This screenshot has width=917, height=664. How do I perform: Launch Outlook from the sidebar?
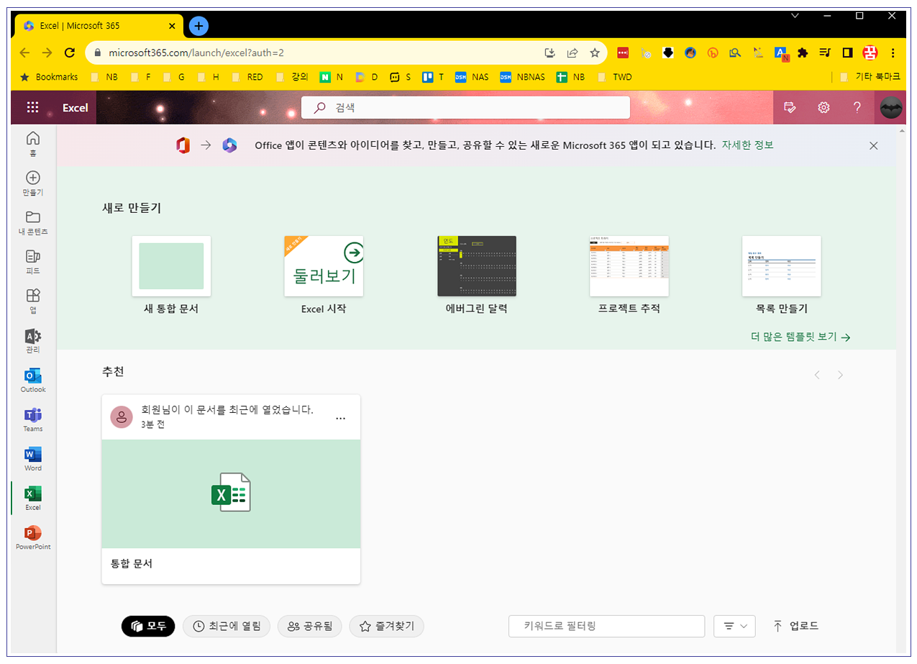click(33, 381)
